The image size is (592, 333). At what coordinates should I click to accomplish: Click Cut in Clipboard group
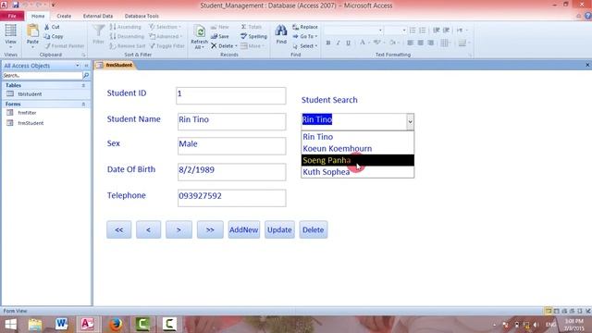52,27
